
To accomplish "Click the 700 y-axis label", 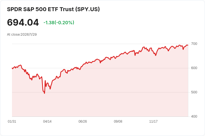I will tap(194, 44).
